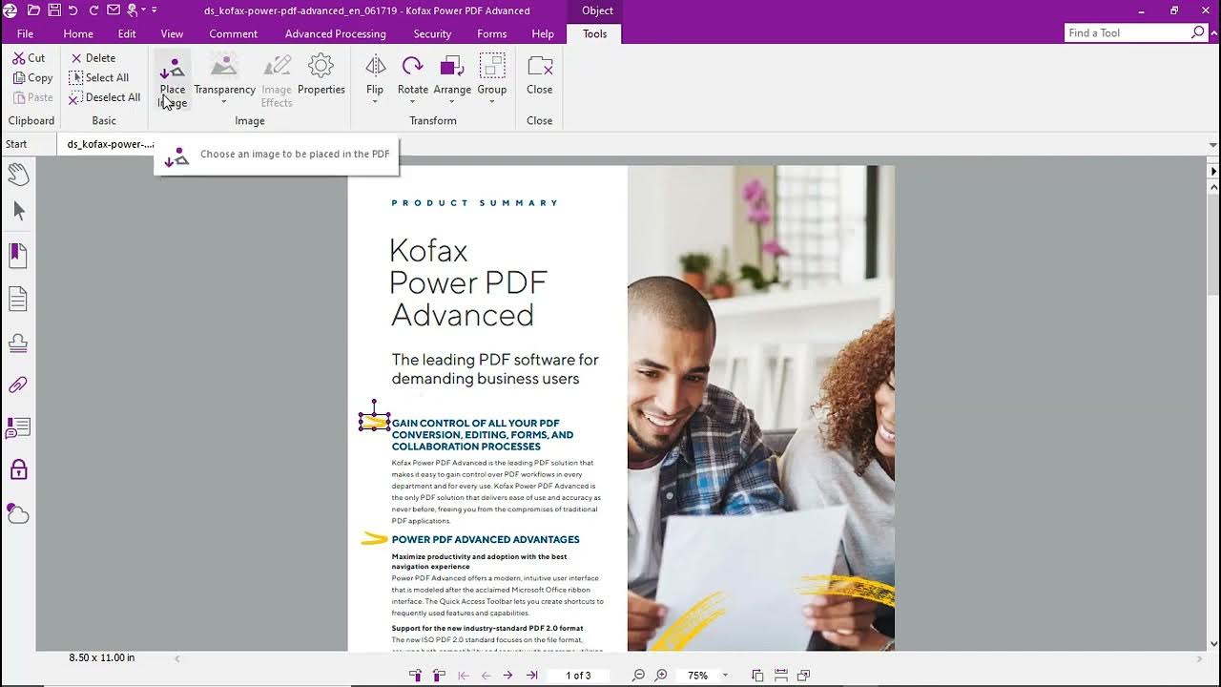1221x687 pixels.
Task: Switch to the Security ribbon tab
Action: pos(432,33)
